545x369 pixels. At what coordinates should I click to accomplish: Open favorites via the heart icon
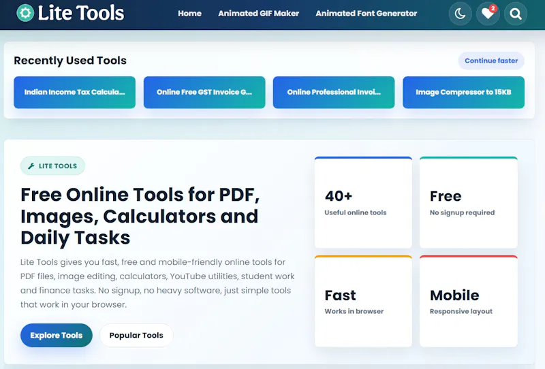click(x=488, y=14)
